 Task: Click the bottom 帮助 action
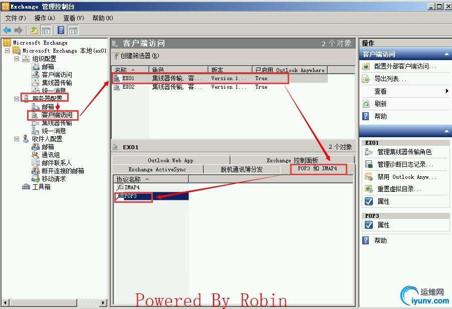coord(380,240)
